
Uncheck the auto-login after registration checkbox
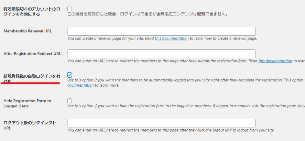(70, 75)
